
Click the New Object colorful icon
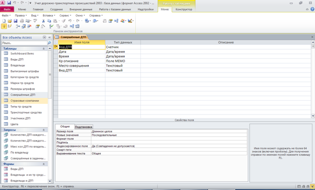(123, 21)
